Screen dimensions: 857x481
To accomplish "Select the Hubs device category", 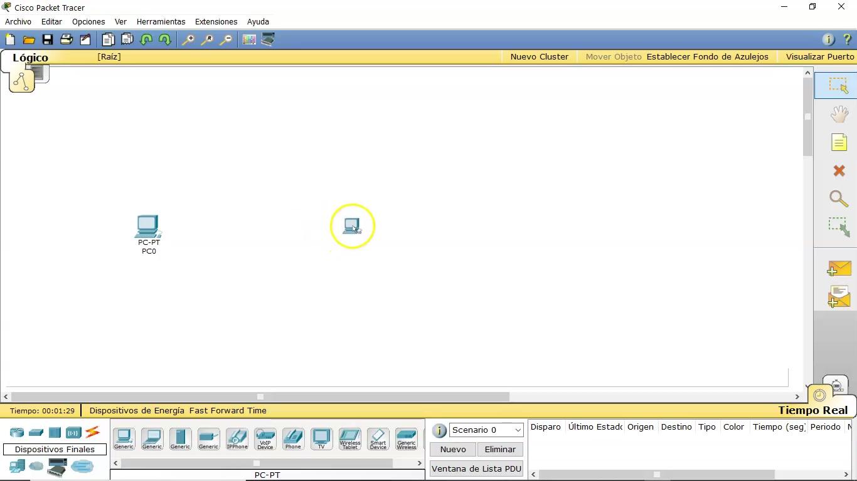I will 55,432.
